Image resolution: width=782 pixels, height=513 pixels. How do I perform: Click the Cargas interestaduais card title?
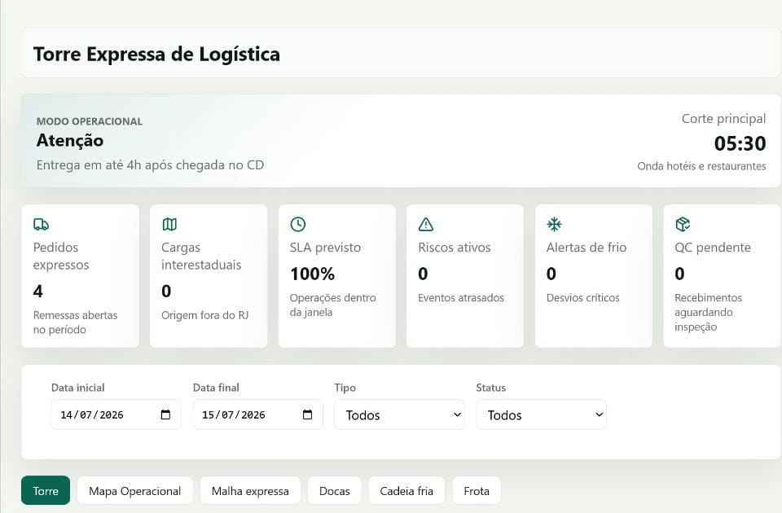[201, 256]
